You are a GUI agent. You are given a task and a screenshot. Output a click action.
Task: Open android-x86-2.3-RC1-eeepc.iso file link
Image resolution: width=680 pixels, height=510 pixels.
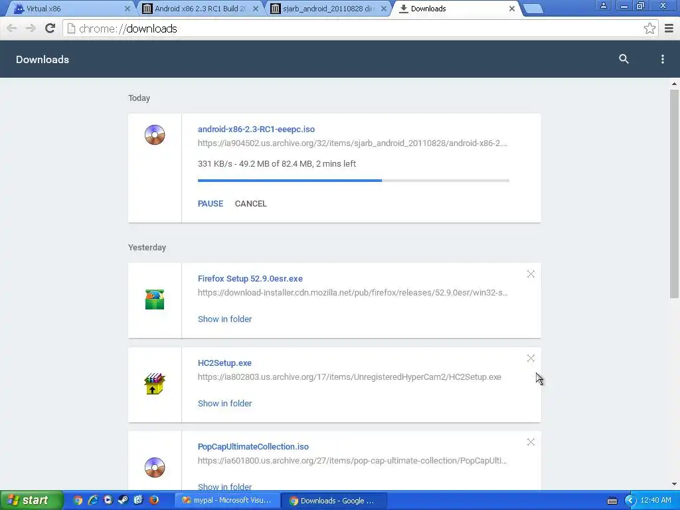coord(256,129)
